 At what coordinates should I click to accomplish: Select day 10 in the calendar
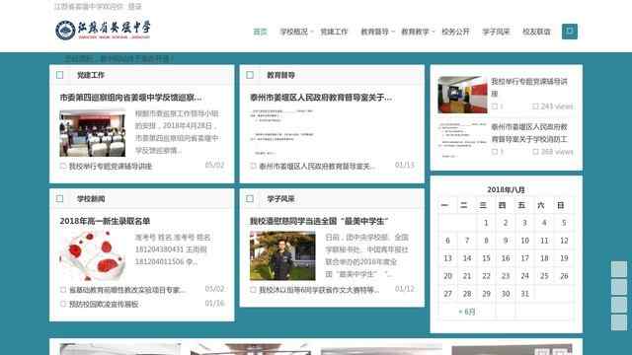pos(524,241)
